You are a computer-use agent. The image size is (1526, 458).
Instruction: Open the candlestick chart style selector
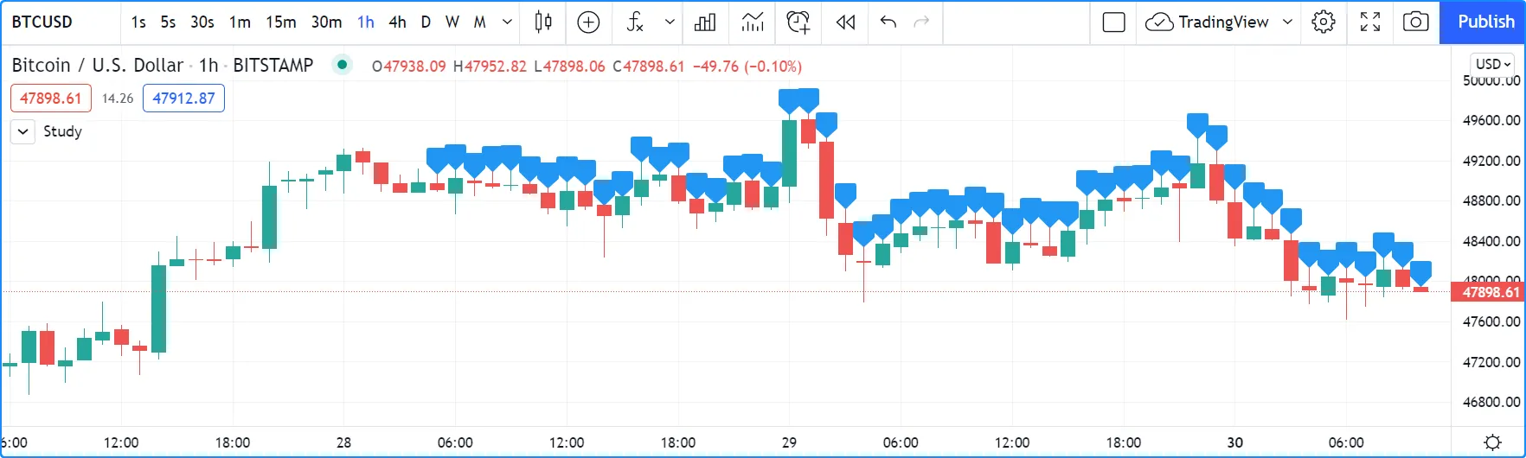(543, 22)
